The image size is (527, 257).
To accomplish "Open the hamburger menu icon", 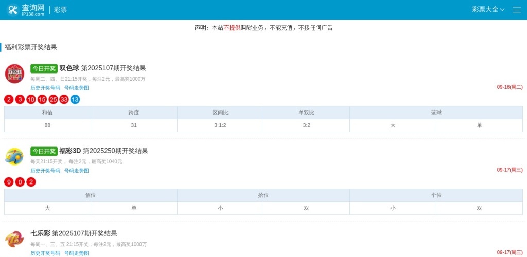I will tap(516, 10).
